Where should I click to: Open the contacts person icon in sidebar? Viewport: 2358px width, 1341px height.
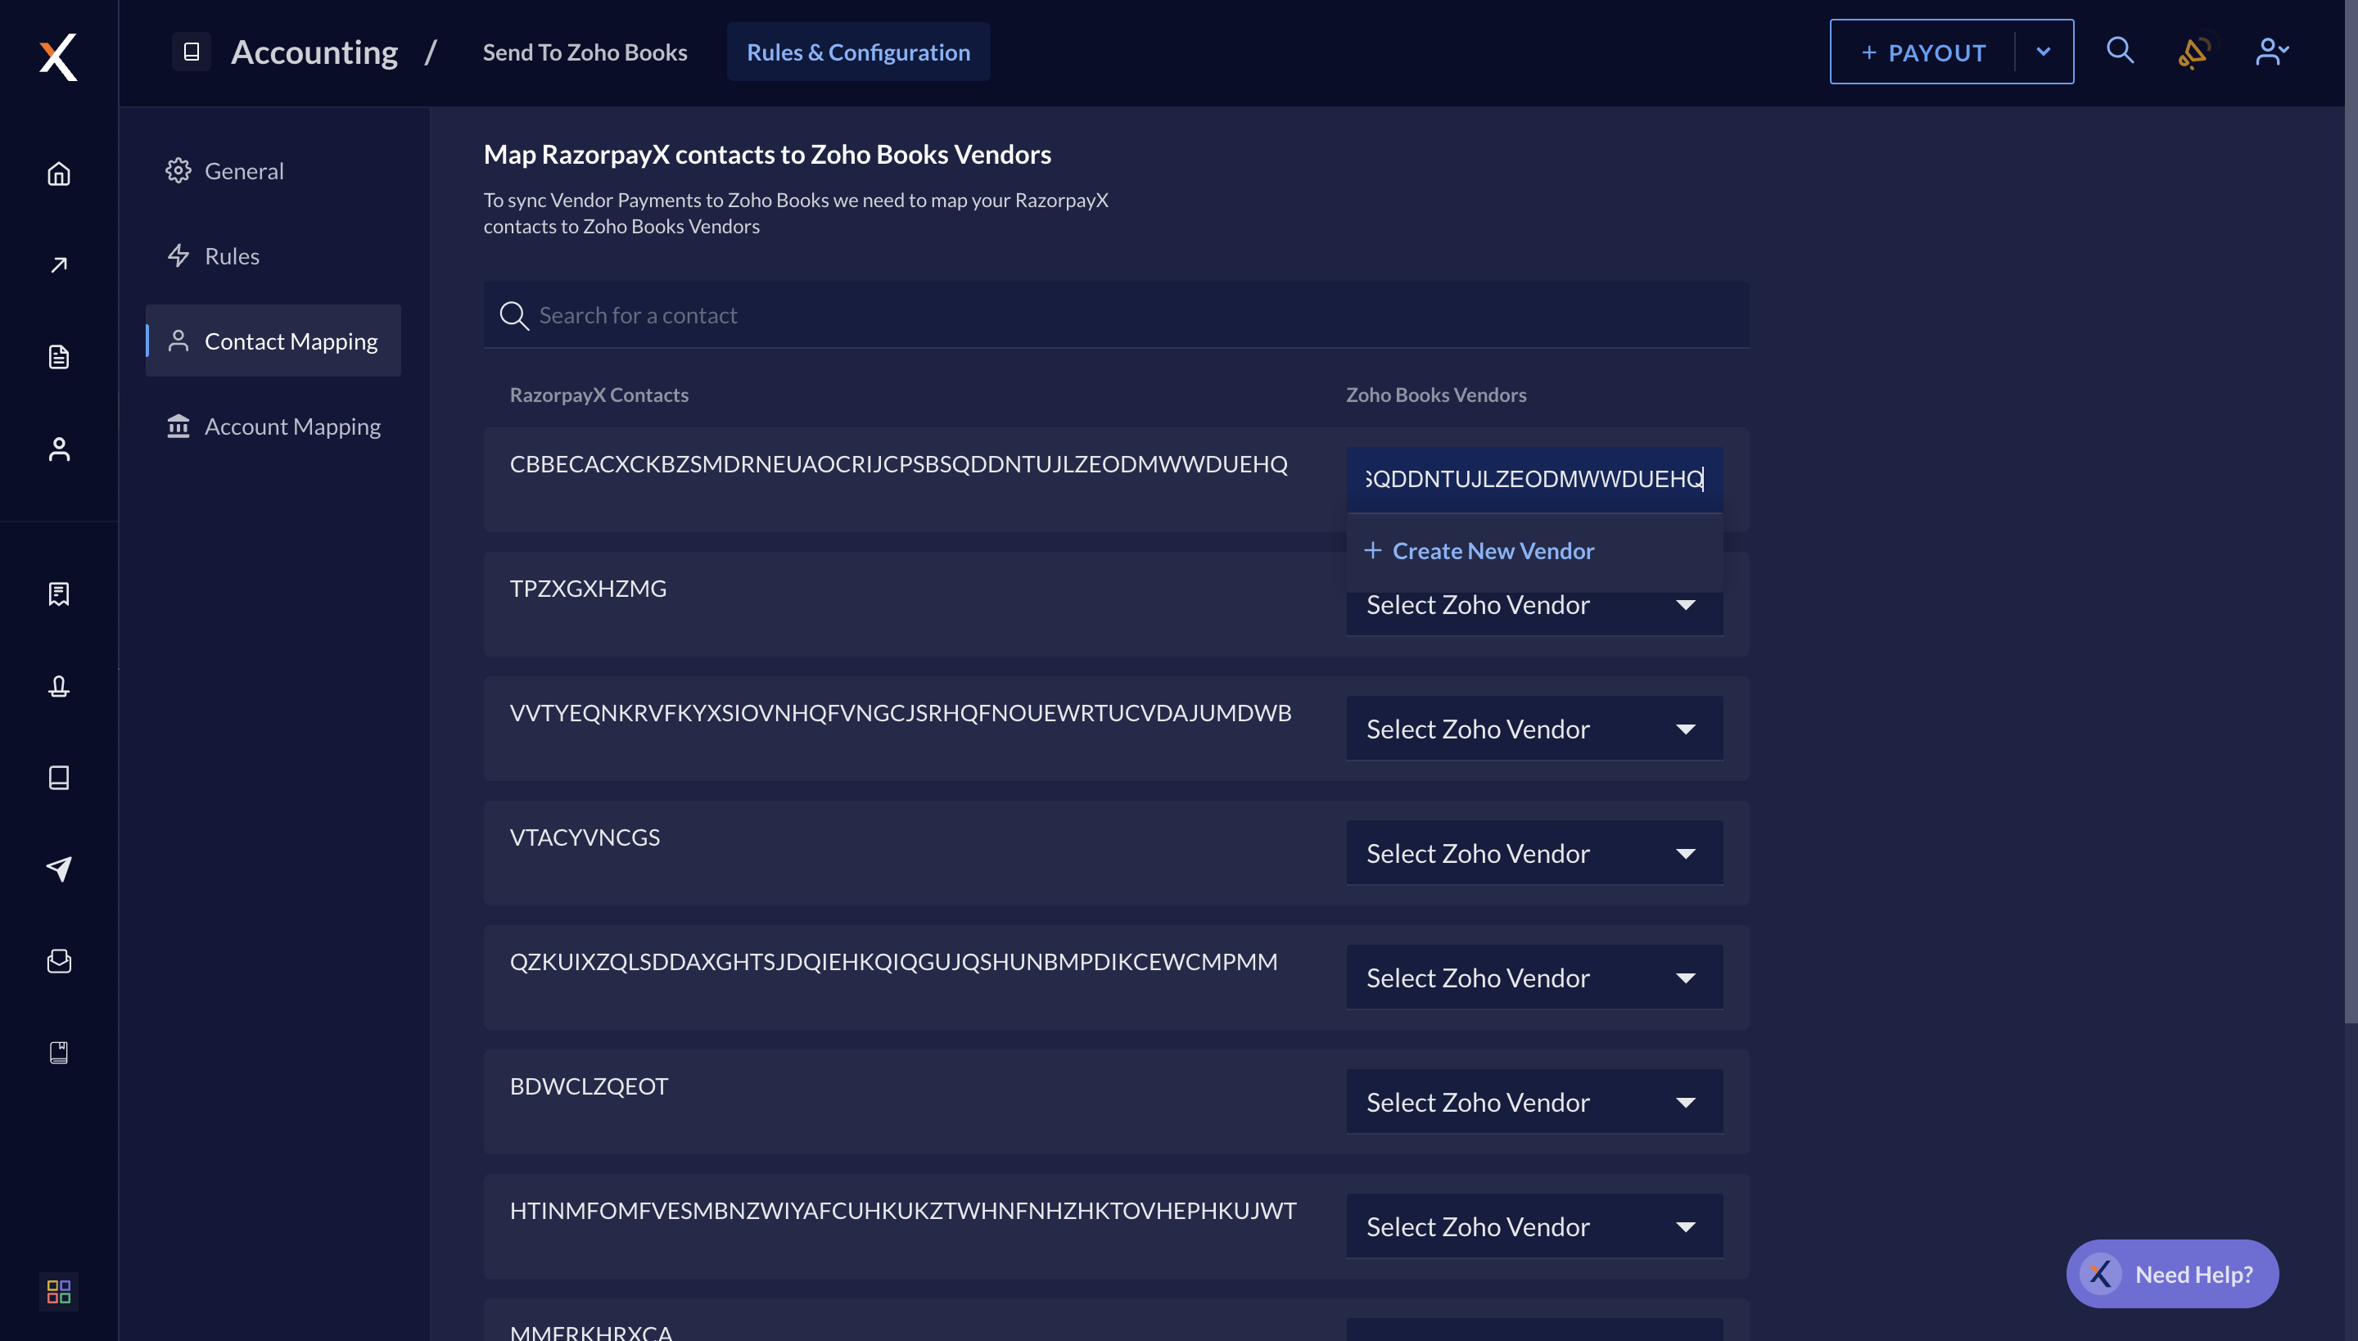(x=59, y=449)
